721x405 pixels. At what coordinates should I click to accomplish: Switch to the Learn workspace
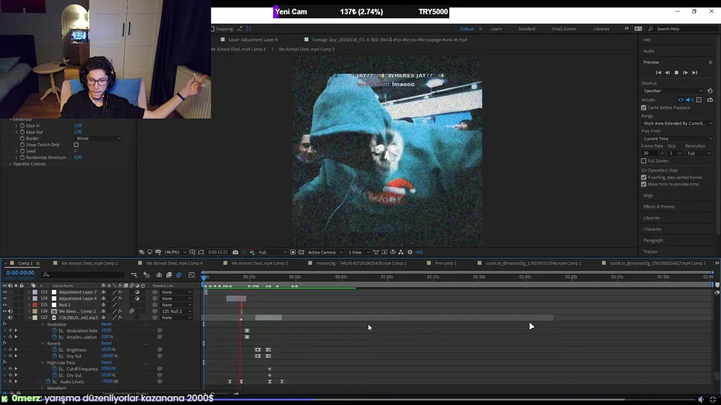tap(496, 29)
